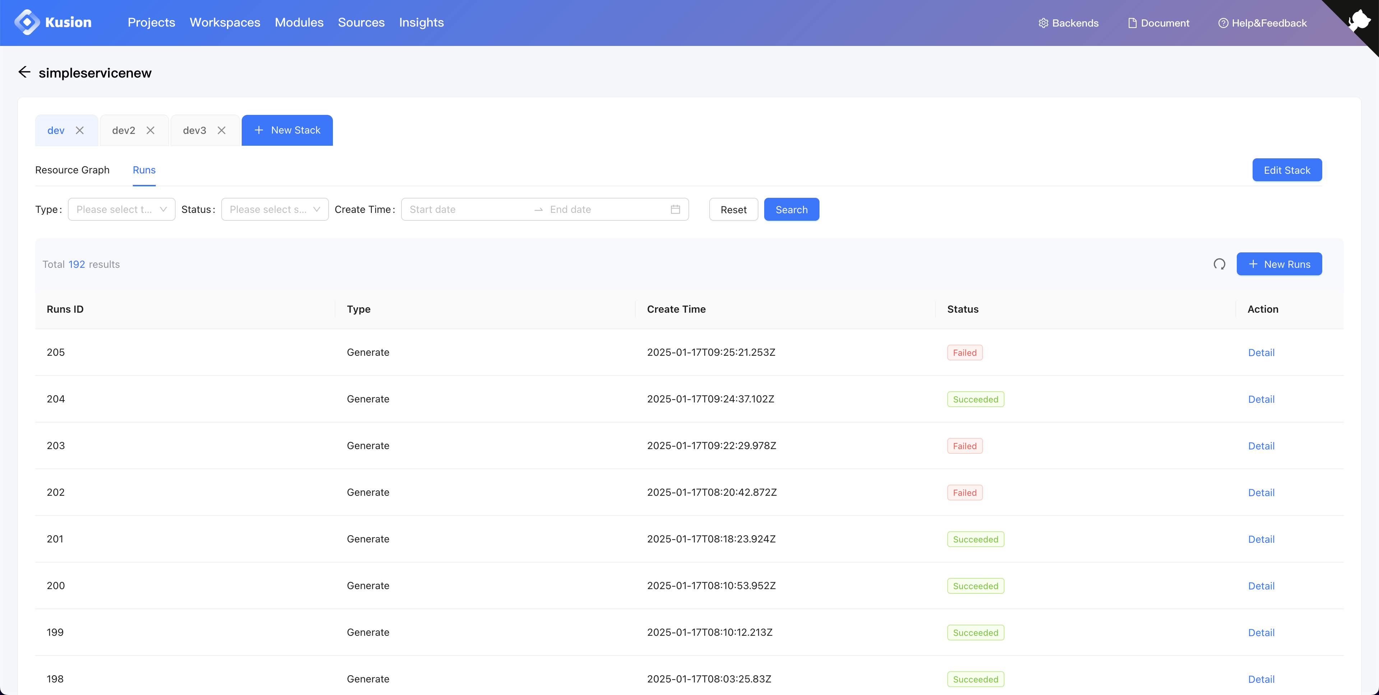Screen dimensions: 1379x695
Task: Expand the Type filter dropdown
Action: (x=121, y=209)
